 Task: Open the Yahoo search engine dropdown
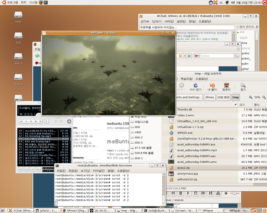(197, 56)
